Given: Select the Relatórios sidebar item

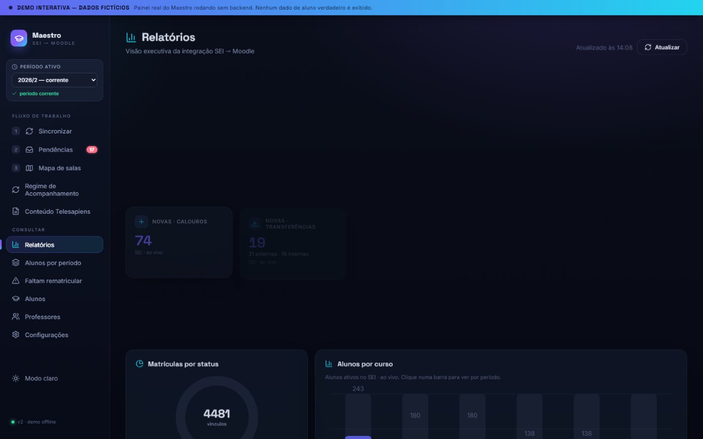Looking at the screenshot, I should [54, 245].
